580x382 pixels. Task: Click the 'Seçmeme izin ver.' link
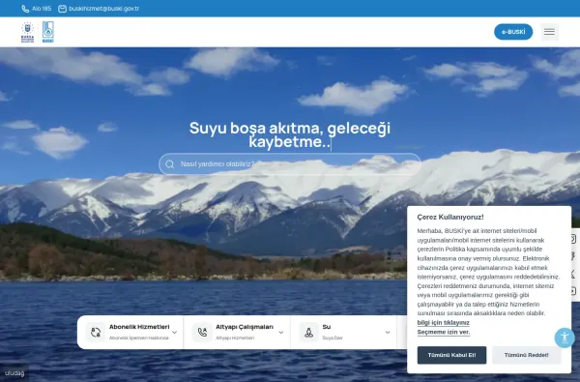pos(444,332)
